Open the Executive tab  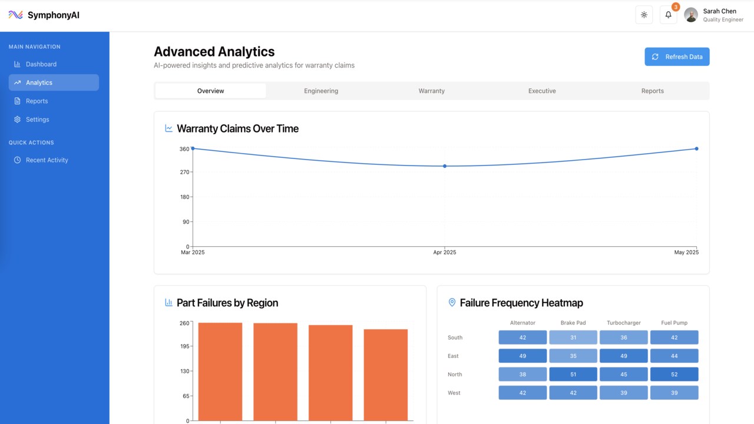542,91
